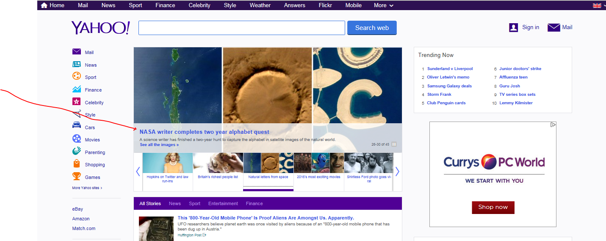Switch to the Sport stories tab
Screen dimensions: 606x241
click(195, 203)
